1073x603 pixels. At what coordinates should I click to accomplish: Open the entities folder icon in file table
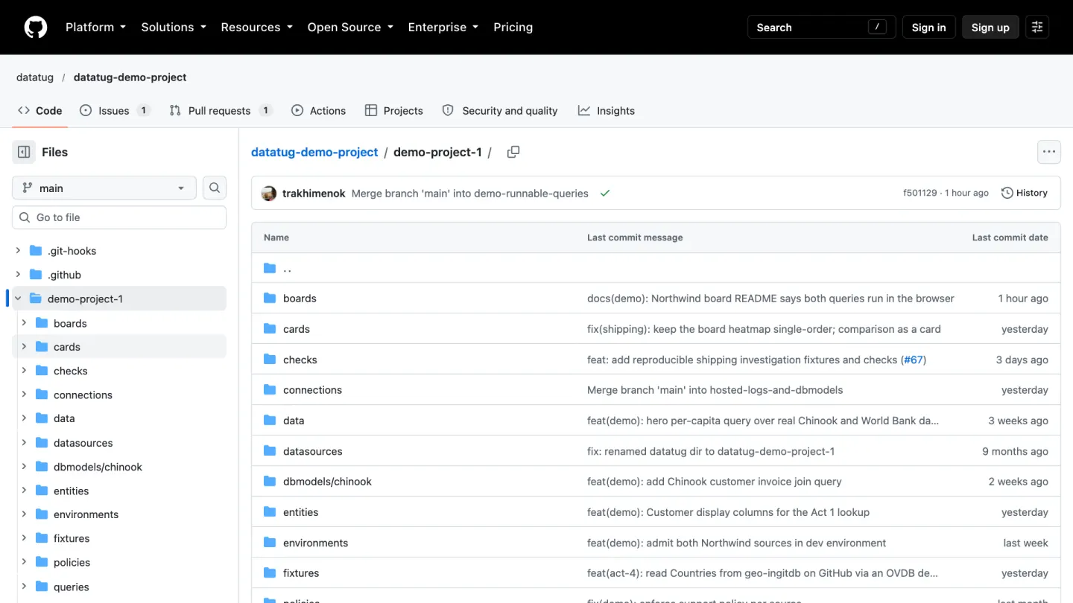[270, 512]
